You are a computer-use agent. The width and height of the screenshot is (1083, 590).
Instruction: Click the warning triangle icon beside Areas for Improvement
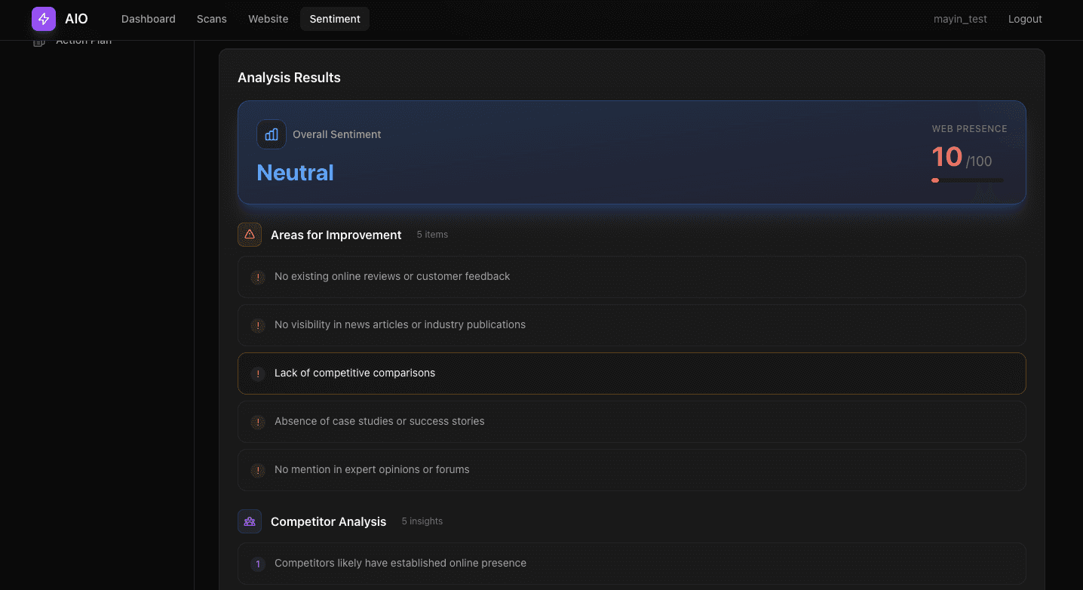coord(250,235)
